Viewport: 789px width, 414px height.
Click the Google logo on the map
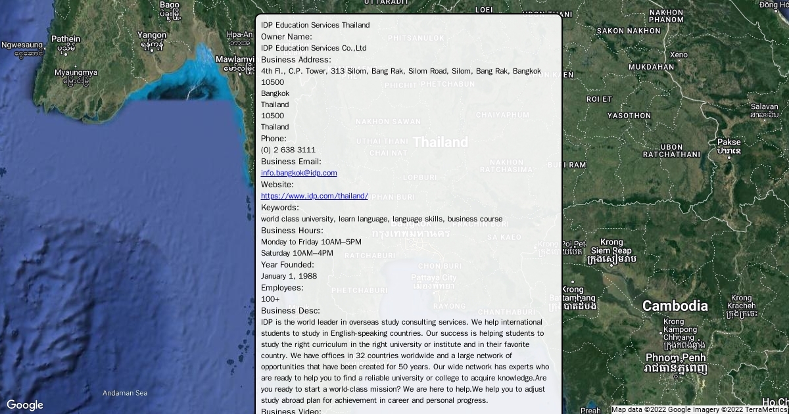pos(25,405)
